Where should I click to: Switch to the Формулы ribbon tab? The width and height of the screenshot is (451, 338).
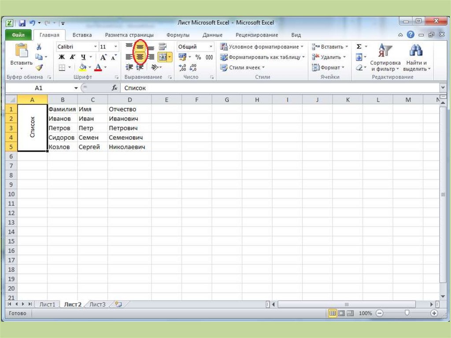tap(178, 35)
